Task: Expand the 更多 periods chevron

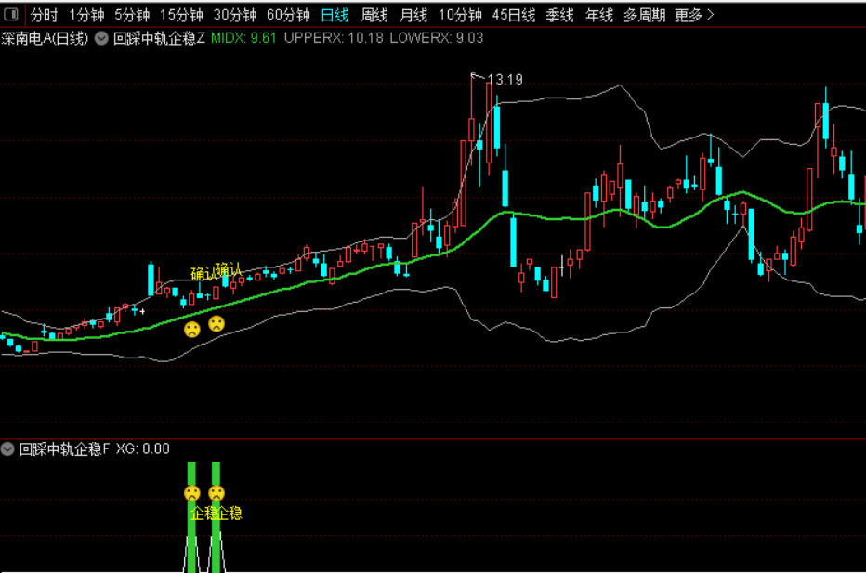Action: point(711,15)
